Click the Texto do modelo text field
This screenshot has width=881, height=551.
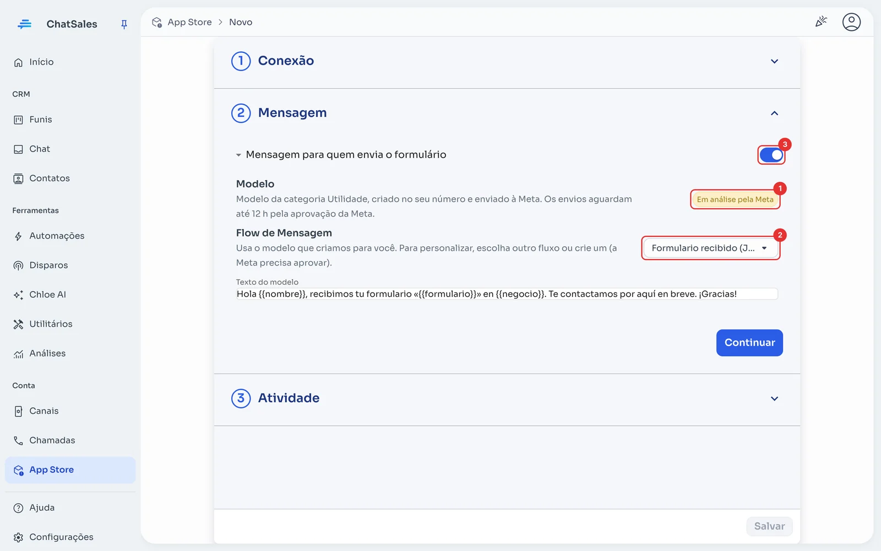[507, 294]
